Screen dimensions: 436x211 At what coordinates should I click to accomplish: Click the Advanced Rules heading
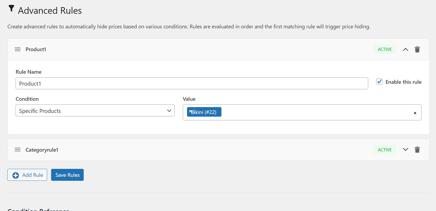(x=50, y=11)
